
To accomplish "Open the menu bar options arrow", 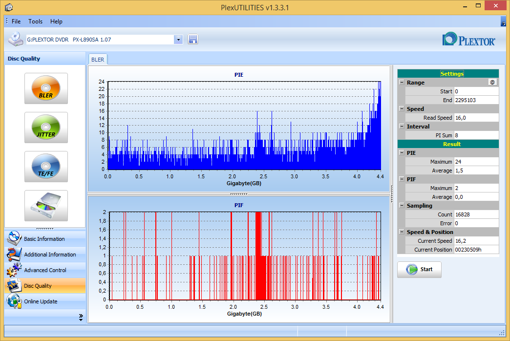I will click(503, 23).
